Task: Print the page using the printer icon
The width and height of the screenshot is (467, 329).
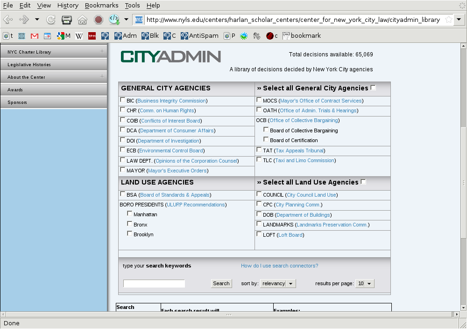Action: pos(67,20)
